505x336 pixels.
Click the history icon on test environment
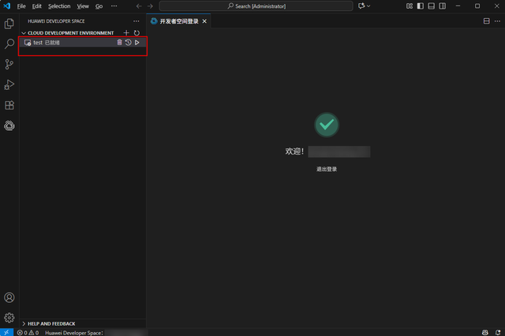tap(128, 43)
